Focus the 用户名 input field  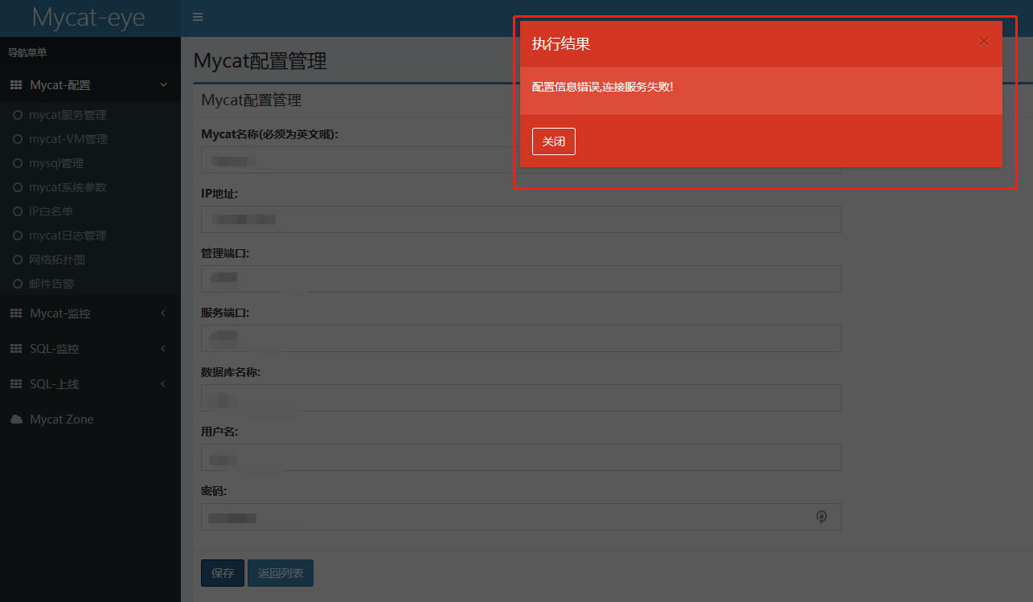[521, 457]
